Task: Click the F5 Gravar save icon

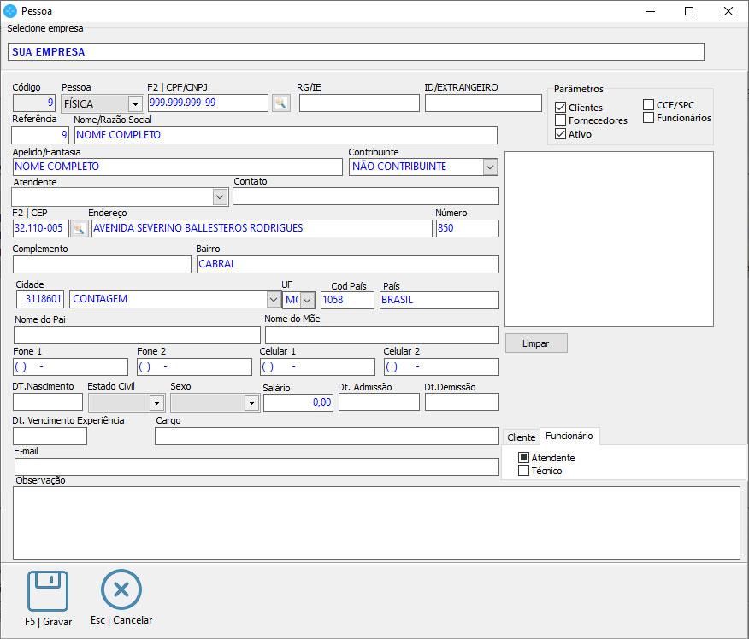Action: 48,590
